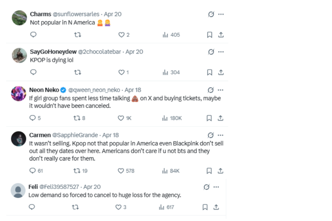Open reply composer on Charms' tweet

click(x=33, y=35)
